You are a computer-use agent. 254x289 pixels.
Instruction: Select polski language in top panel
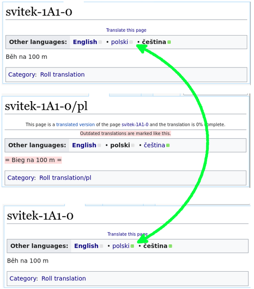tap(120, 42)
